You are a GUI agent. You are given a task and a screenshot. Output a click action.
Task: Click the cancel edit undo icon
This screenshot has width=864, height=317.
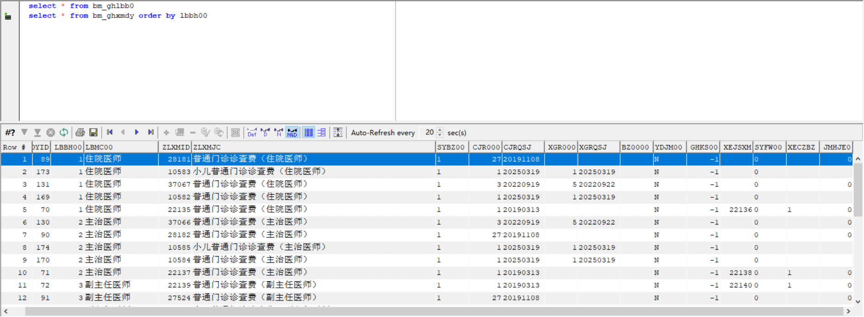219,132
